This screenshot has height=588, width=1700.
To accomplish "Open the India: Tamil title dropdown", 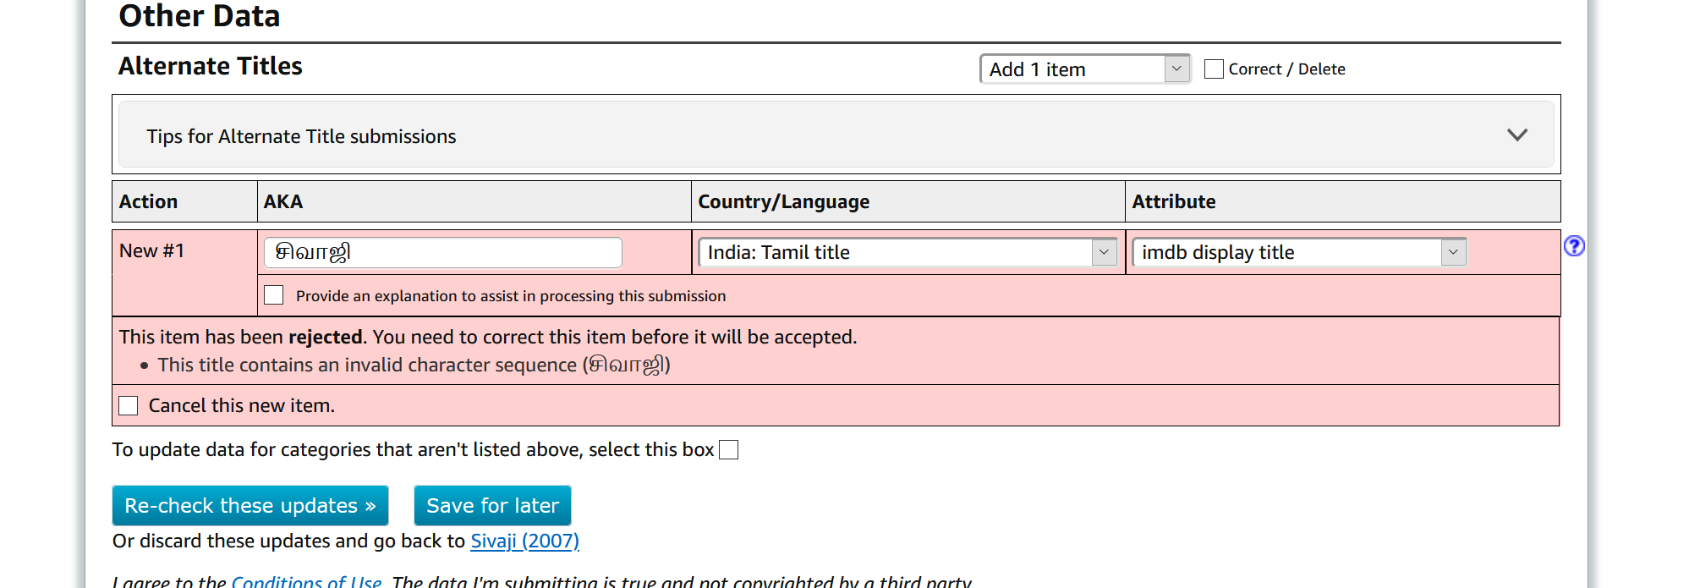I will point(908,252).
